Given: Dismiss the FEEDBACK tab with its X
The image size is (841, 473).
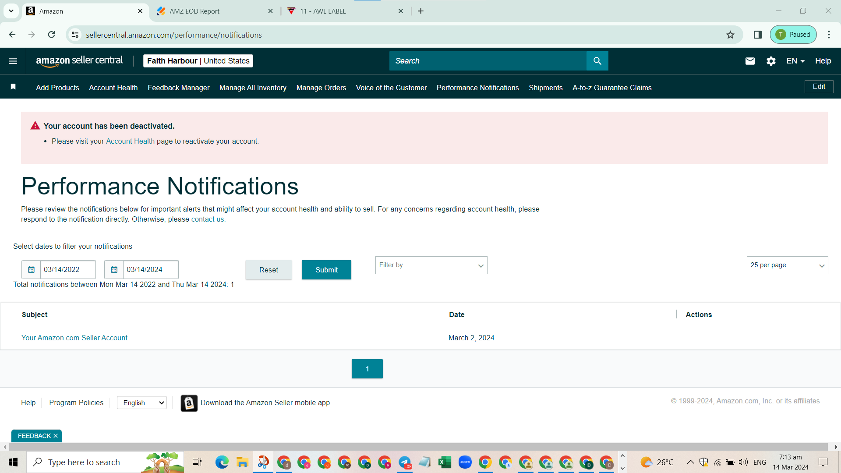Looking at the screenshot, I should click(x=56, y=436).
